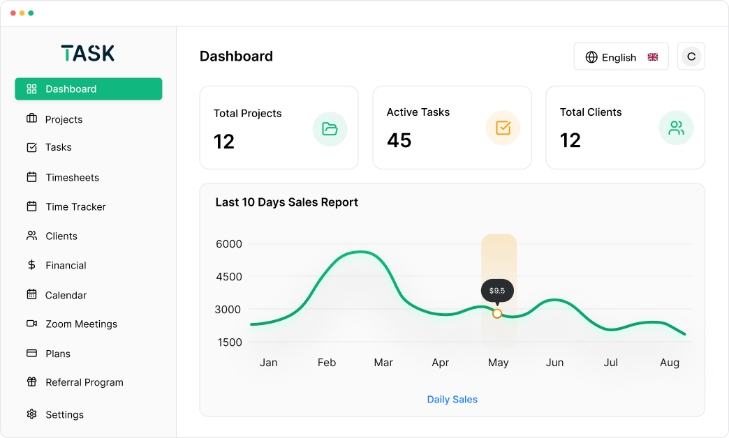This screenshot has height=438, width=729.
Task: Click the Total Projects label
Action: coord(247,113)
